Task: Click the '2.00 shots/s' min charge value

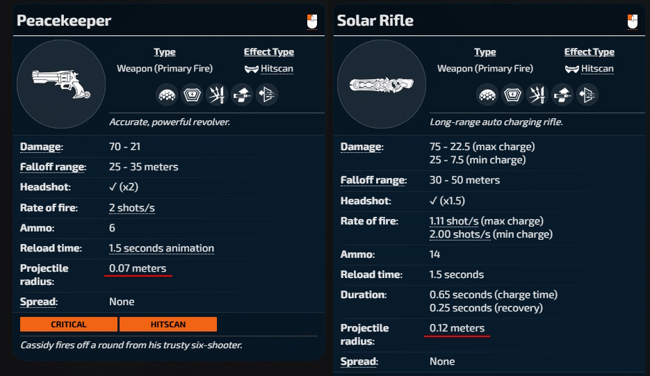Action: tap(460, 234)
